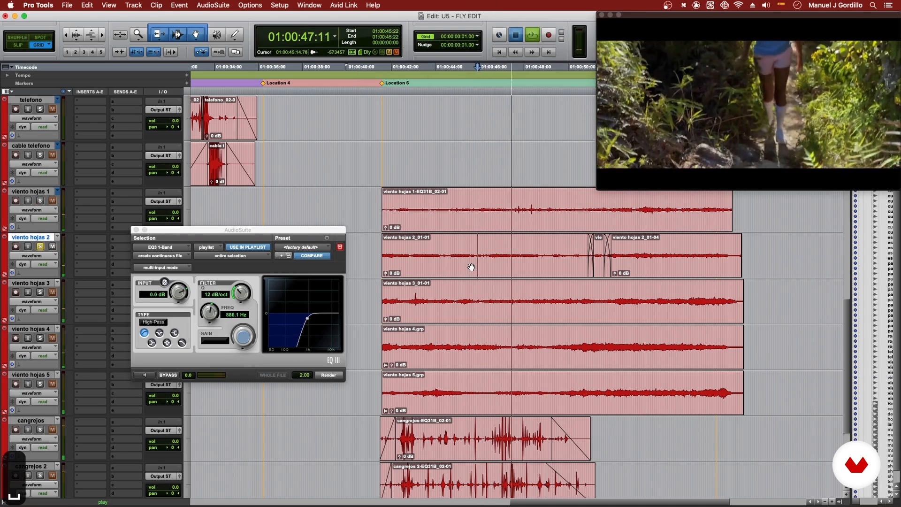Viewport: 901px width, 507px height.
Task: Select the Grabber hand tool
Action: [196, 34]
